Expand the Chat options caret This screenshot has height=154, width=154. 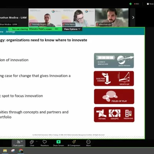(x=37, y=141)
